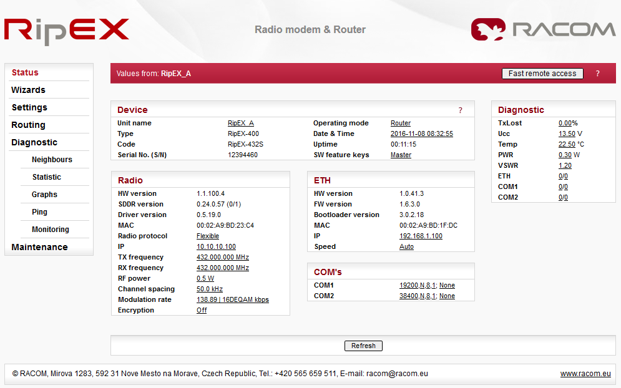
Task: Click the Radio MAC 00:02:A9:BD:23:C4
Action: pyautogui.click(x=225, y=225)
